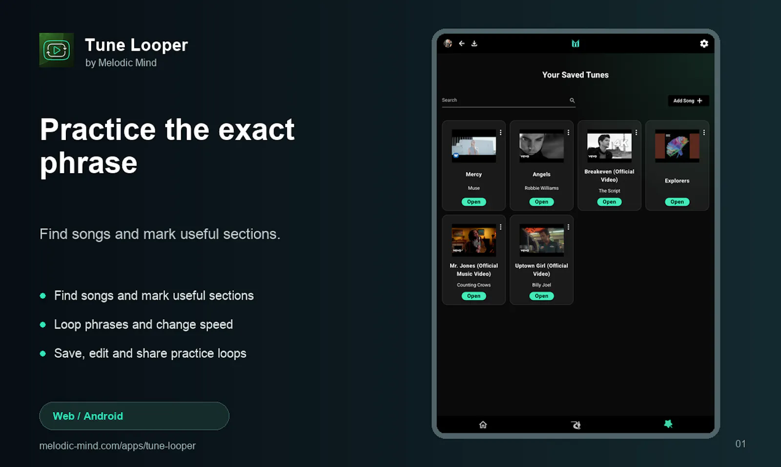Open the three-dot menu on Breakeven card
This screenshot has width=781, height=467.
click(x=636, y=132)
